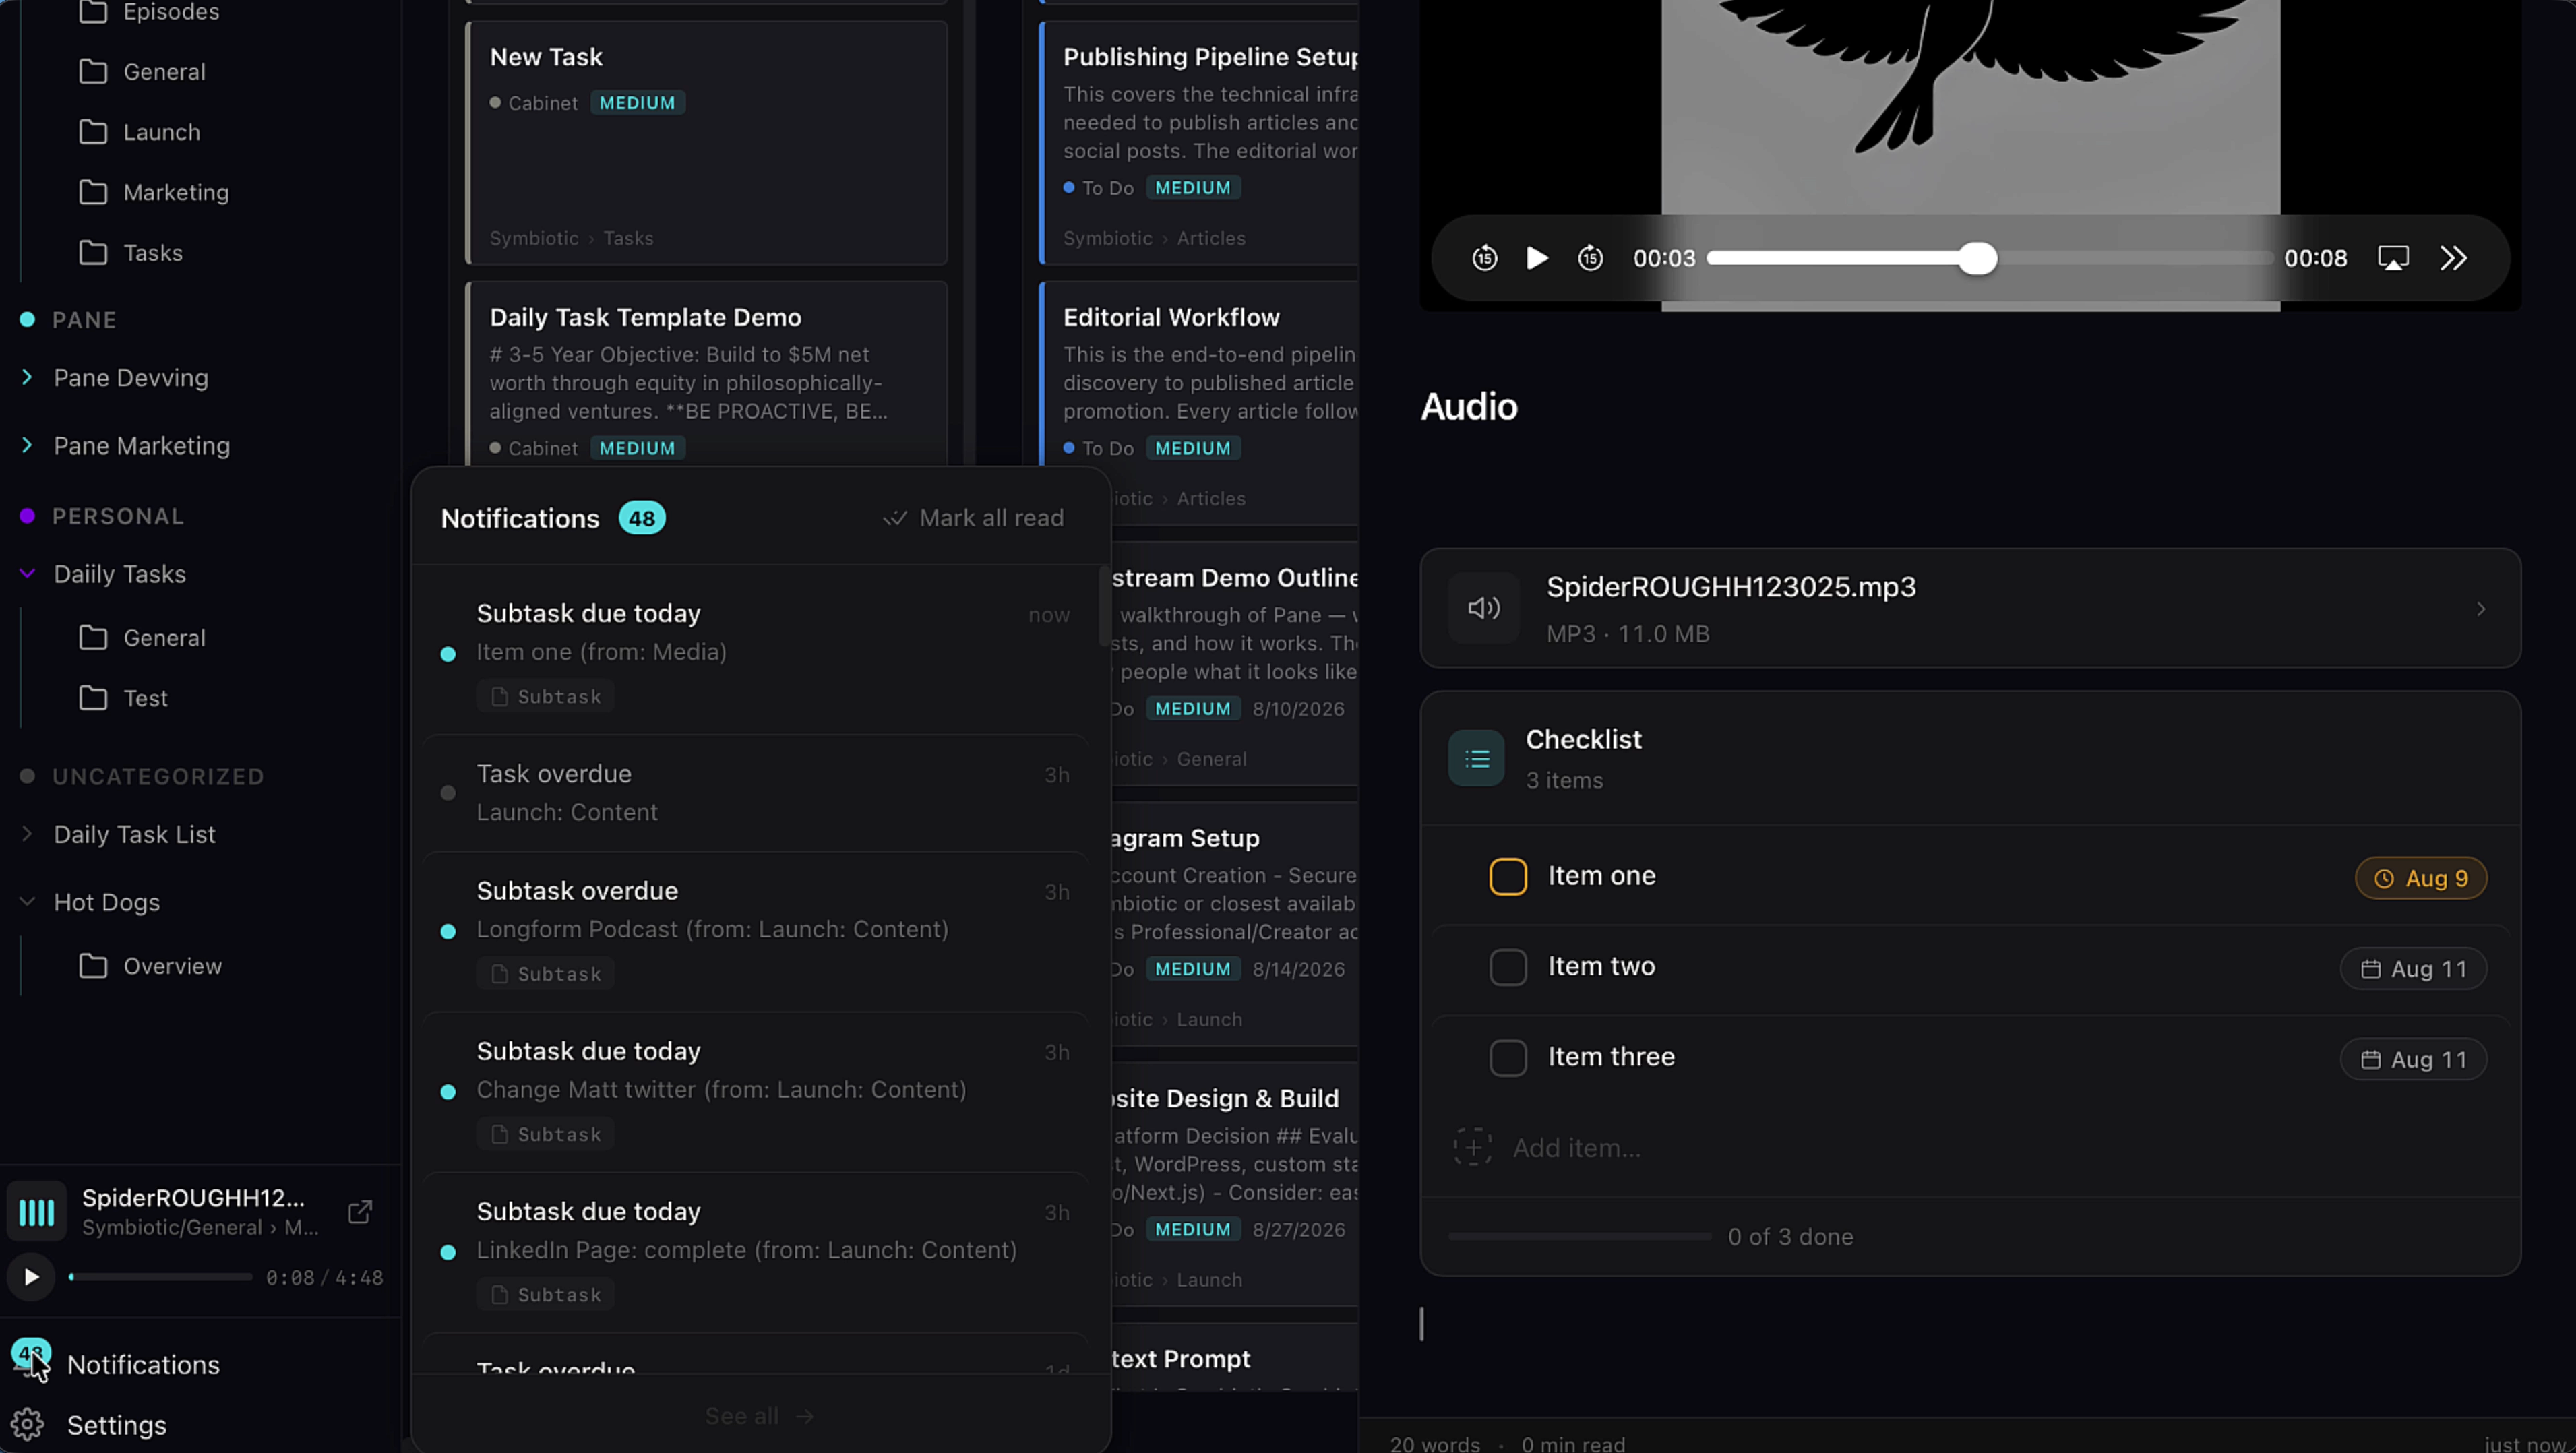
Task: Open the Change Matt twitter notification
Action: [x=756, y=1092]
